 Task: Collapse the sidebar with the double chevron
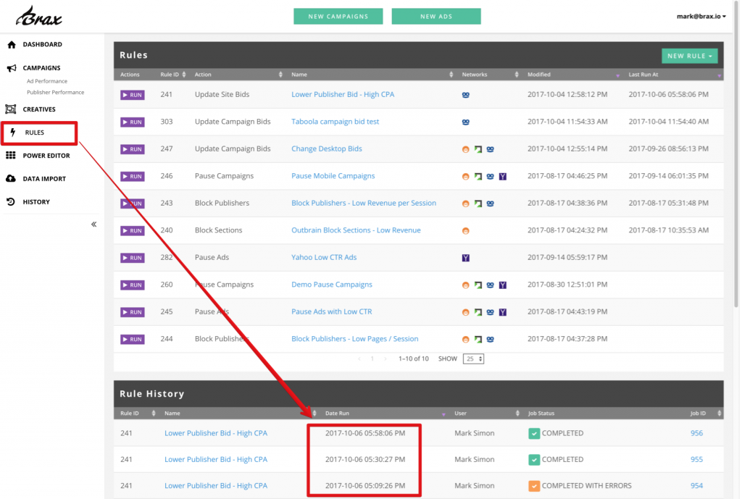click(x=93, y=225)
